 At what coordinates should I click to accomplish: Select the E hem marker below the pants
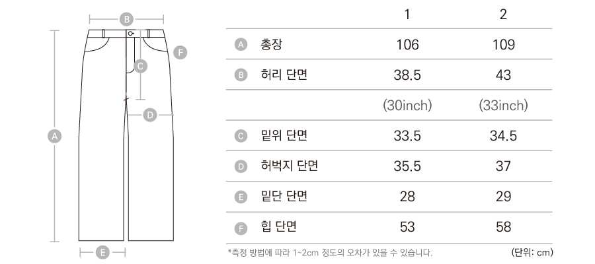[102, 252]
